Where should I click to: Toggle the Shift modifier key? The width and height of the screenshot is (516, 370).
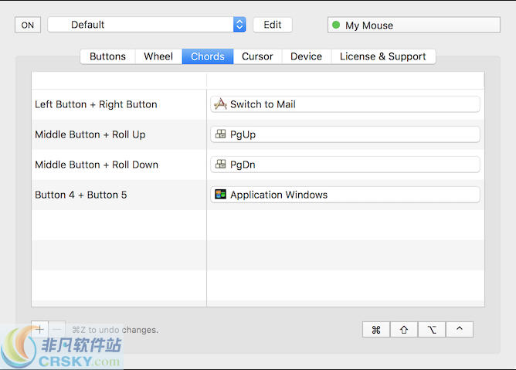click(404, 330)
